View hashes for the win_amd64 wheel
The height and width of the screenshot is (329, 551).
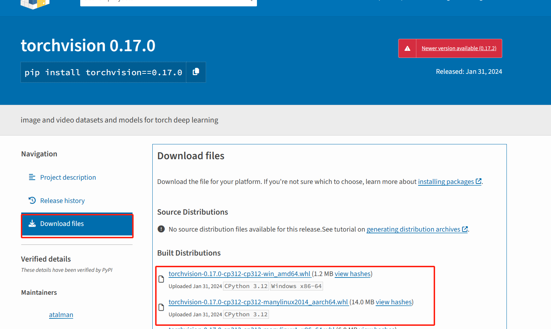pyautogui.click(x=352, y=274)
